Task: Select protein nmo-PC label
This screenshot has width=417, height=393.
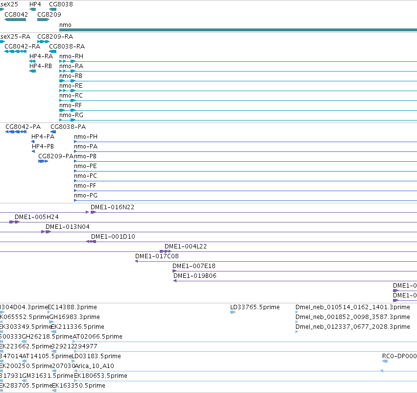Action: pos(85,176)
